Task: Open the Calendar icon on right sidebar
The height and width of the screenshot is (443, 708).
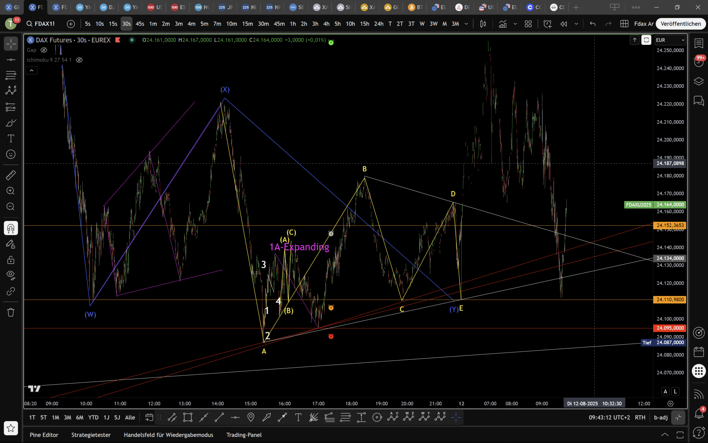Action: pos(699,351)
